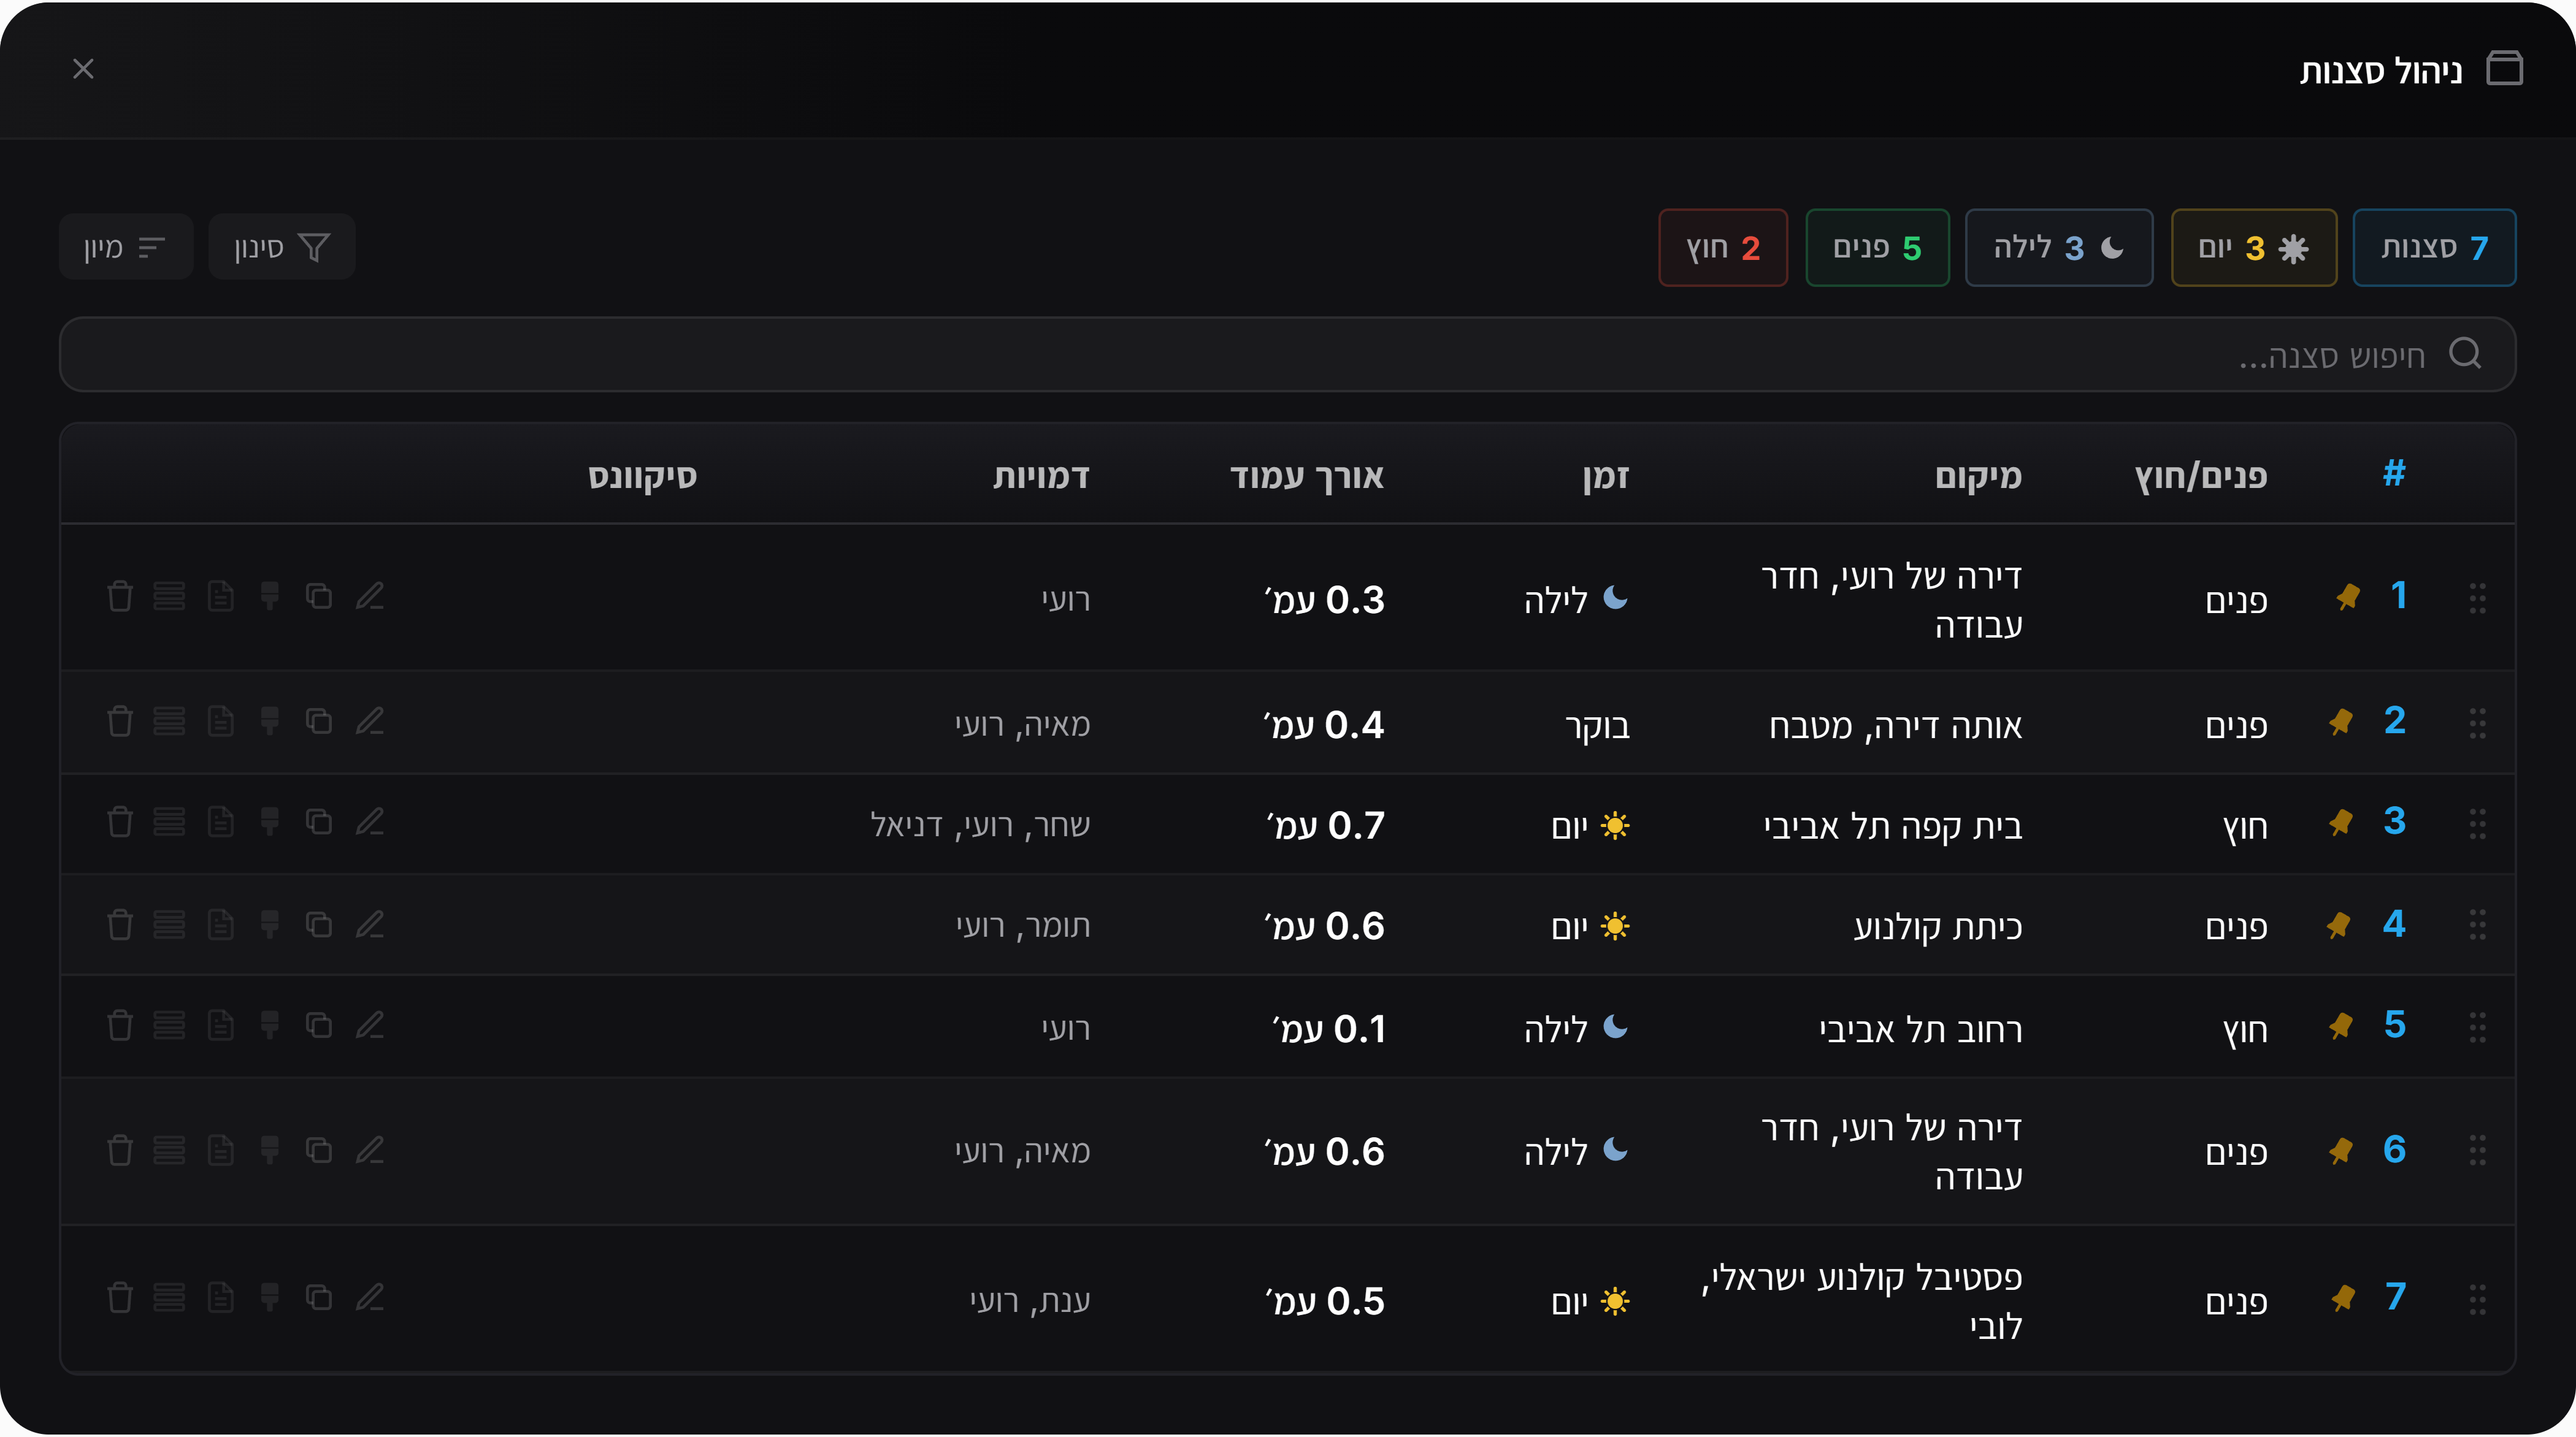The height and width of the screenshot is (1437, 2576).
Task: Click the location 'כיתת קולנוע'
Action: 1938,928
